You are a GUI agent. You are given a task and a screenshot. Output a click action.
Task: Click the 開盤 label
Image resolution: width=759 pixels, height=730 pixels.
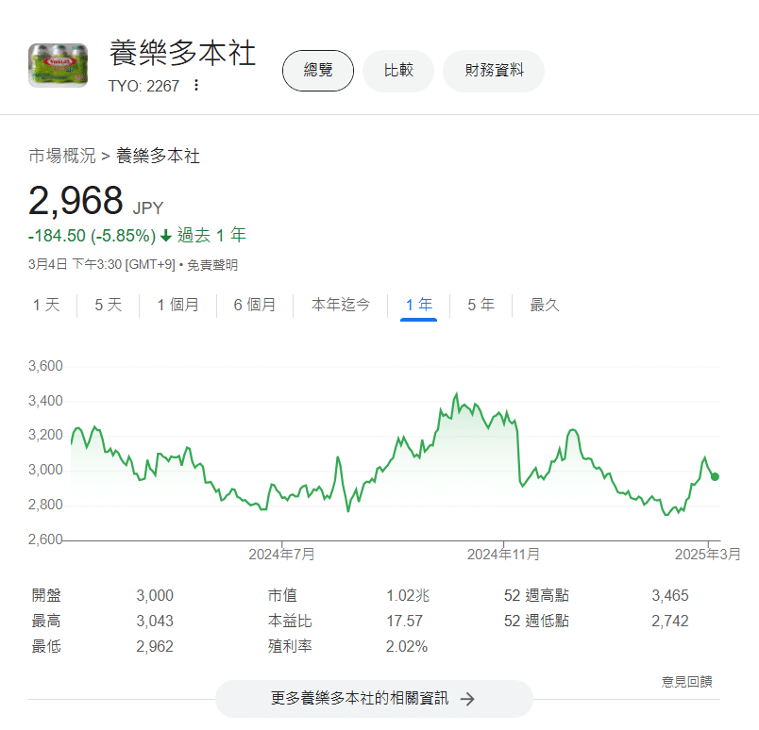(46, 595)
